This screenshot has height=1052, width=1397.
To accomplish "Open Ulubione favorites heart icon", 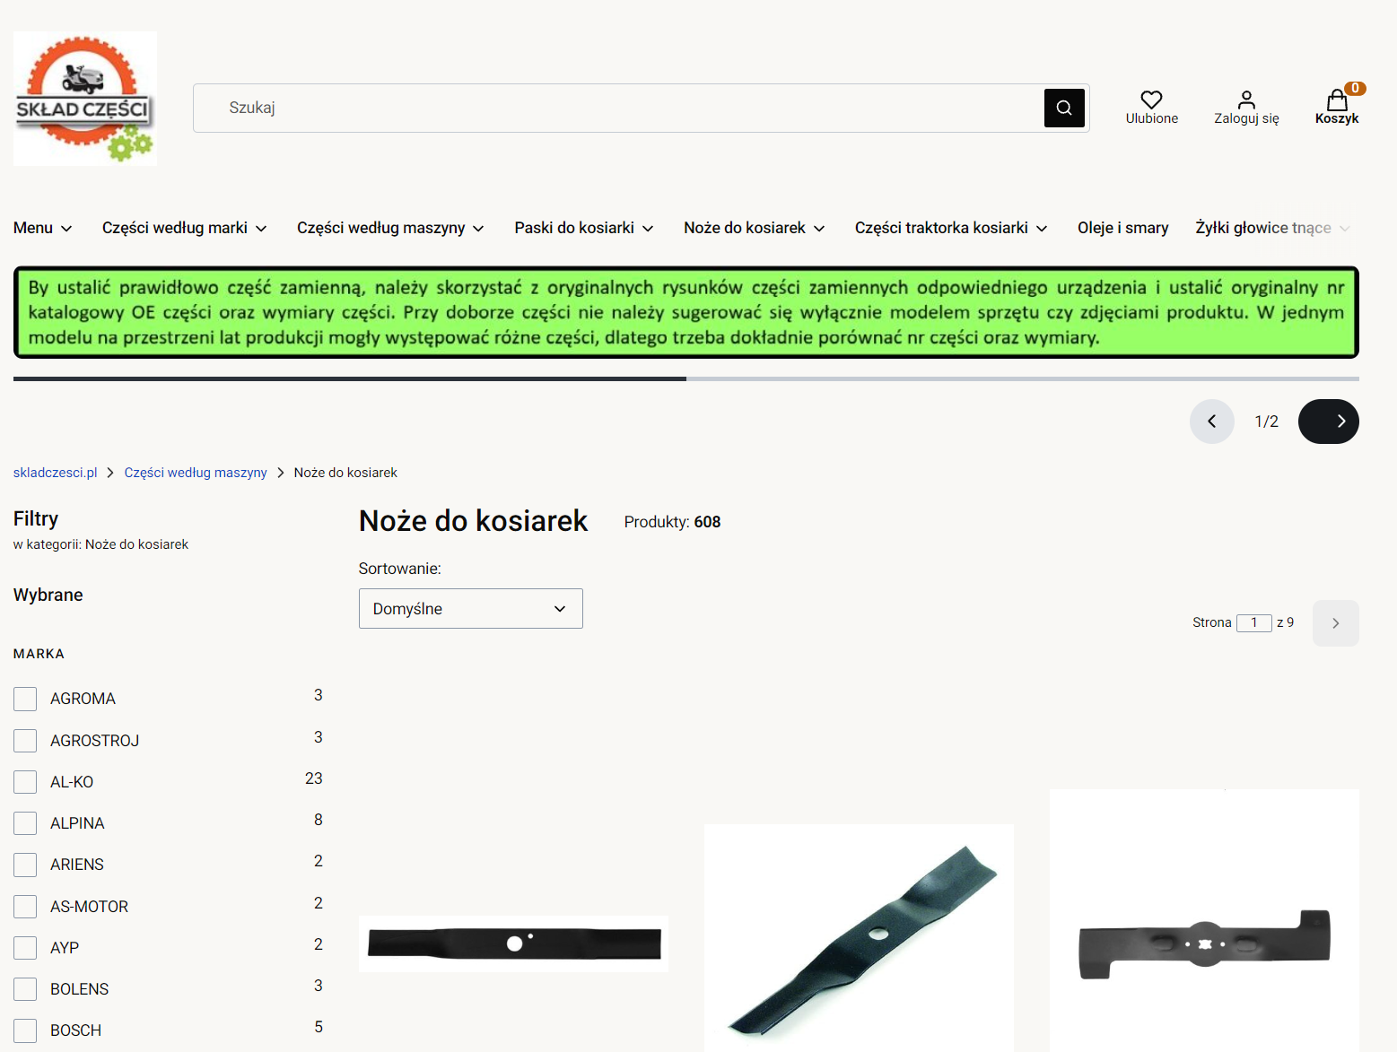I will point(1151,100).
